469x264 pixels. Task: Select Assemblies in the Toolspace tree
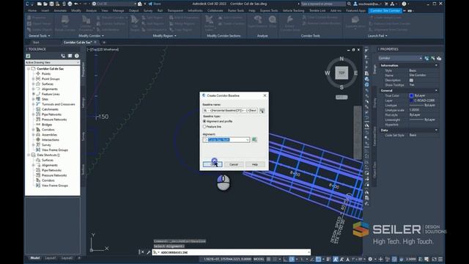[49, 135]
